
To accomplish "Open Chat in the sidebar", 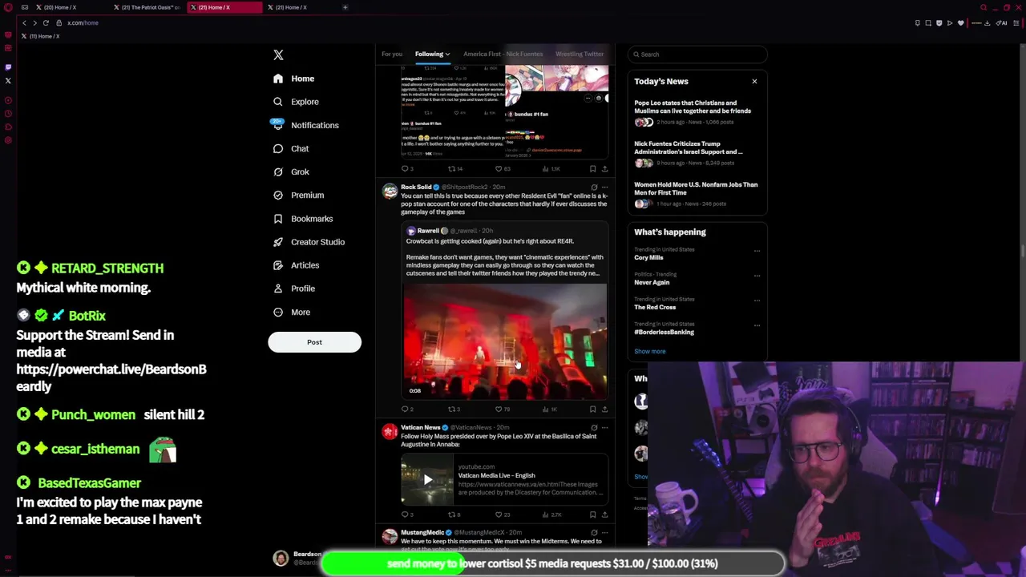I will coord(291,148).
